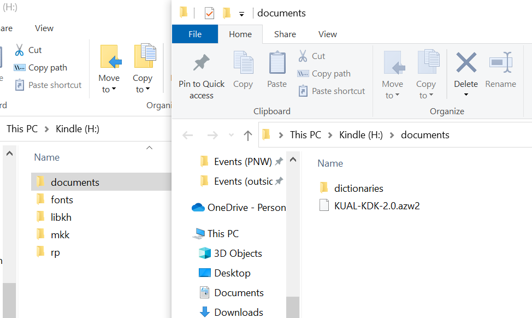Click the Name column header in documents
Viewport: 532px width, 318px height.
[x=330, y=163]
